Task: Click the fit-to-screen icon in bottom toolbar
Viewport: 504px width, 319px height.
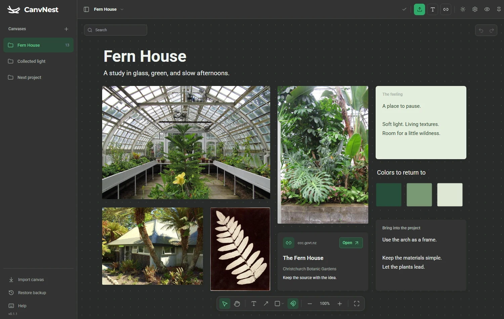Action: 357,304
